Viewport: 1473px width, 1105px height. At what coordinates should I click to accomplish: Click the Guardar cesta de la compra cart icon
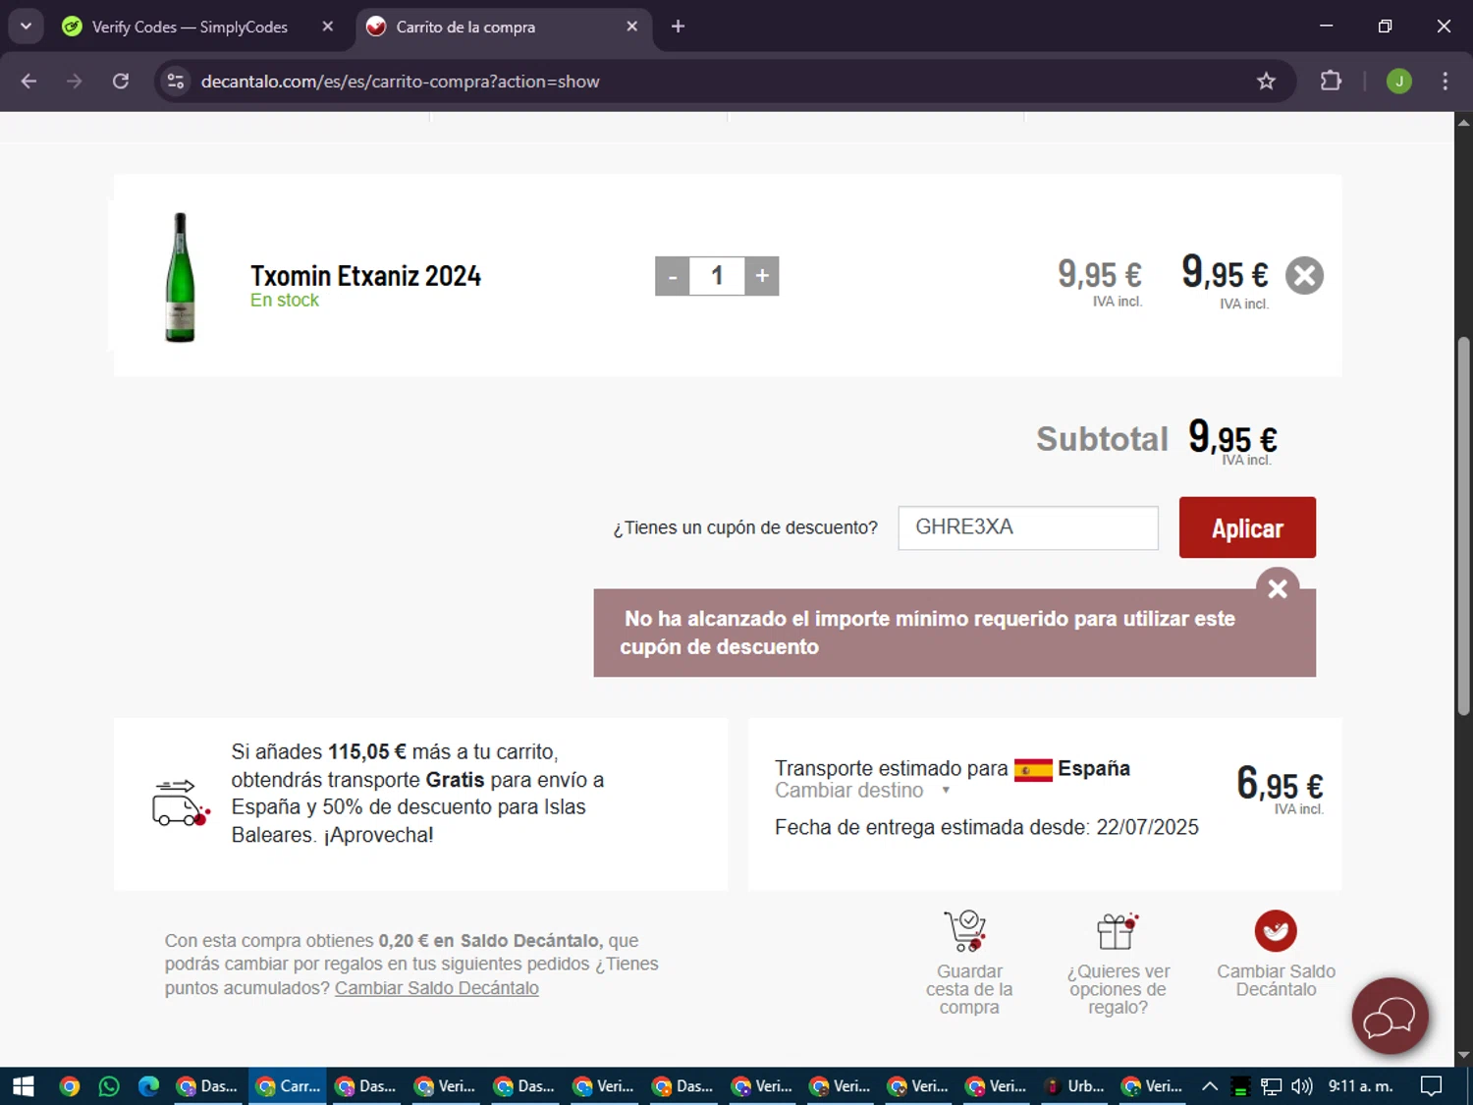click(966, 930)
